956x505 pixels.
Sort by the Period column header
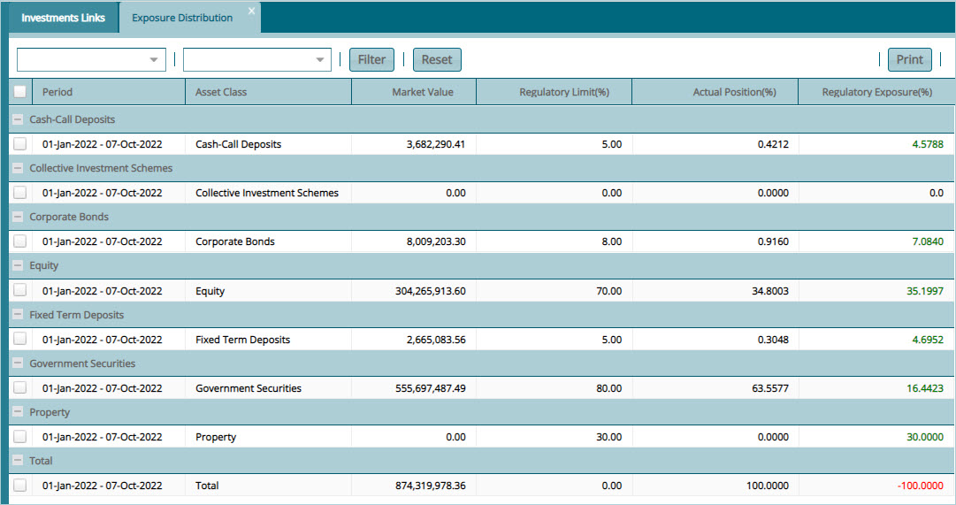point(109,92)
